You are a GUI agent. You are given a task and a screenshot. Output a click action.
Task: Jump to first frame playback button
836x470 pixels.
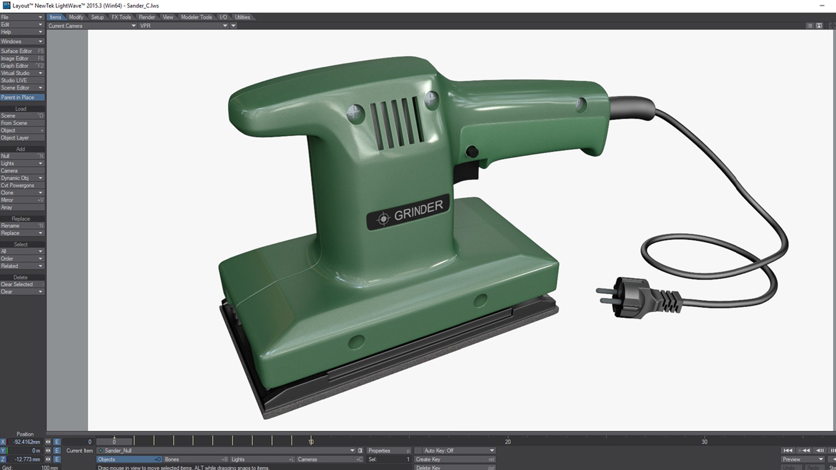coord(787,450)
